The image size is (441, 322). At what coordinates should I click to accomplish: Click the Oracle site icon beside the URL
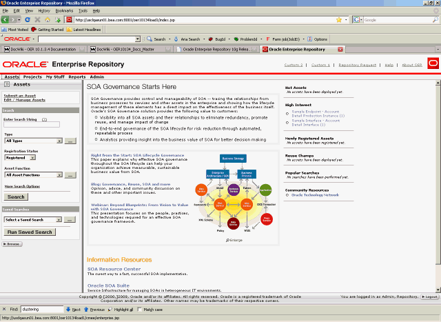[x=69, y=20]
